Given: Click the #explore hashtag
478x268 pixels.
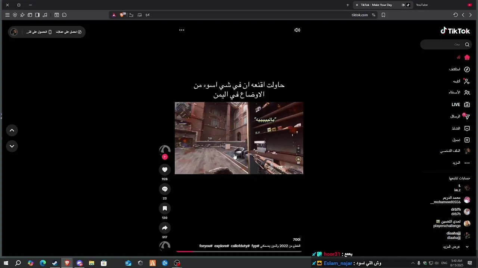Looking at the screenshot, I should [221, 246].
